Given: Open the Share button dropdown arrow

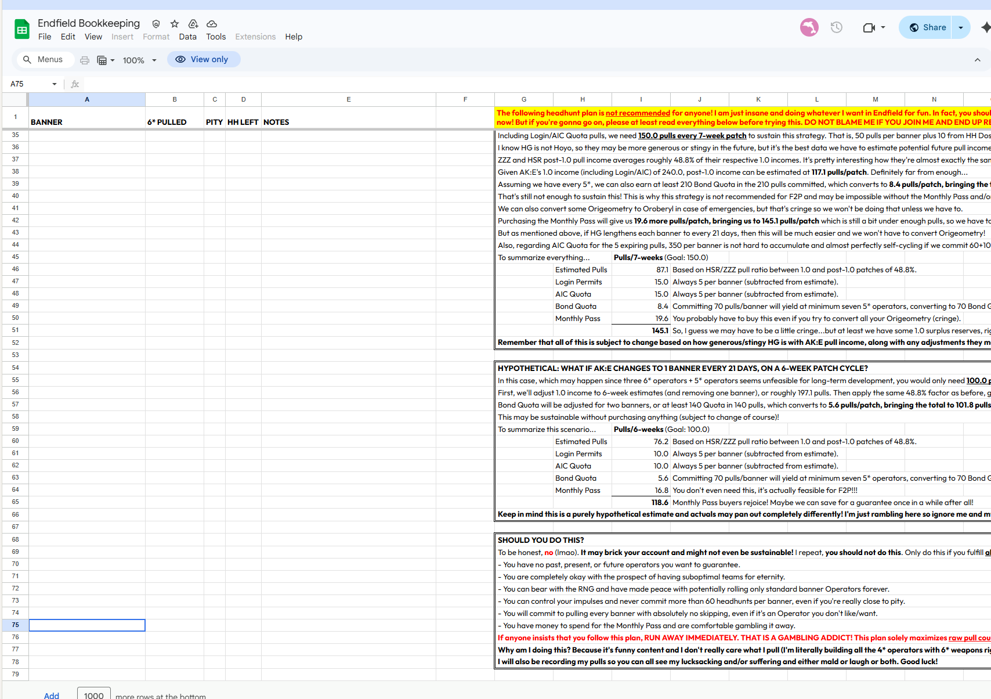Looking at the screenshot, I should click(x=960, y=27).
